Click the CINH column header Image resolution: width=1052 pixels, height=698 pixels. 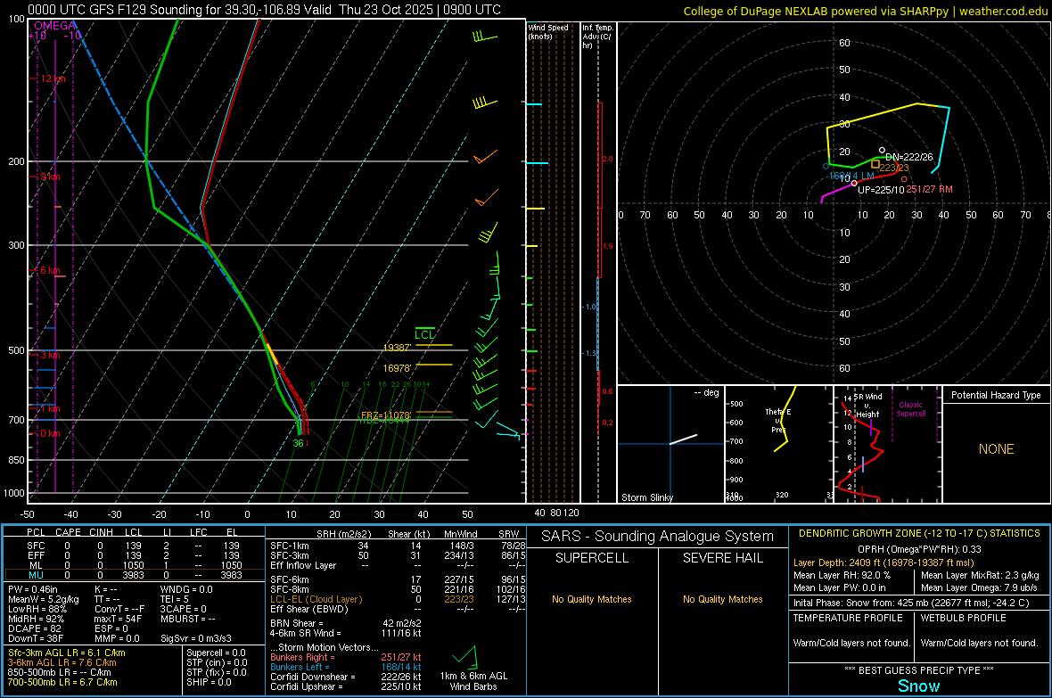[x=101, y=532]
